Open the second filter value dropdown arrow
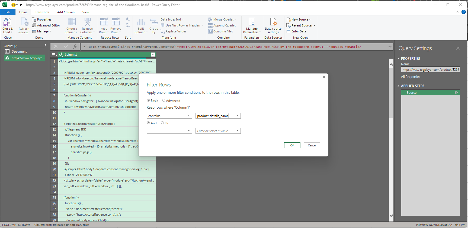Screen dimensions: 468x228 tap(238, 131)
